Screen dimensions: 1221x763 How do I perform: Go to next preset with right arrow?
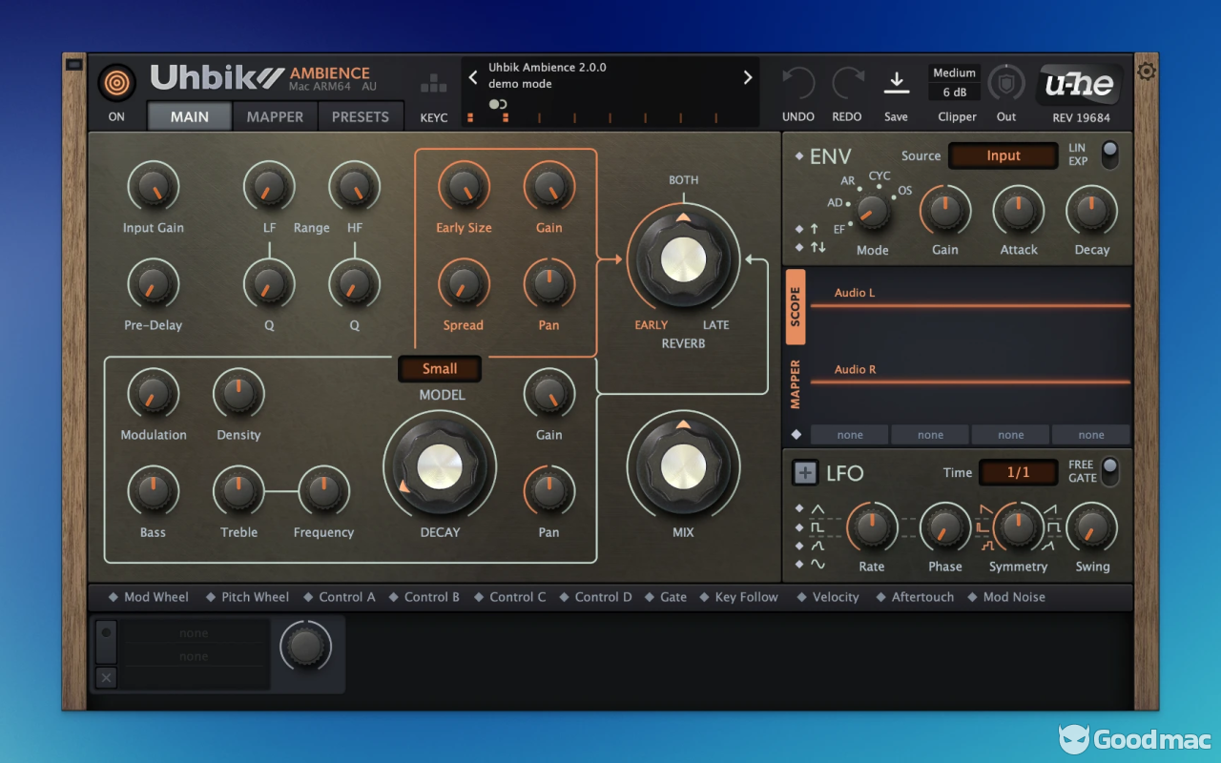748,78
